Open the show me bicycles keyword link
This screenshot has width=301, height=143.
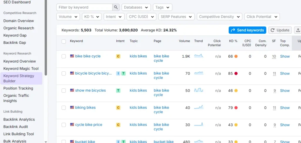[x=91, y=90]
